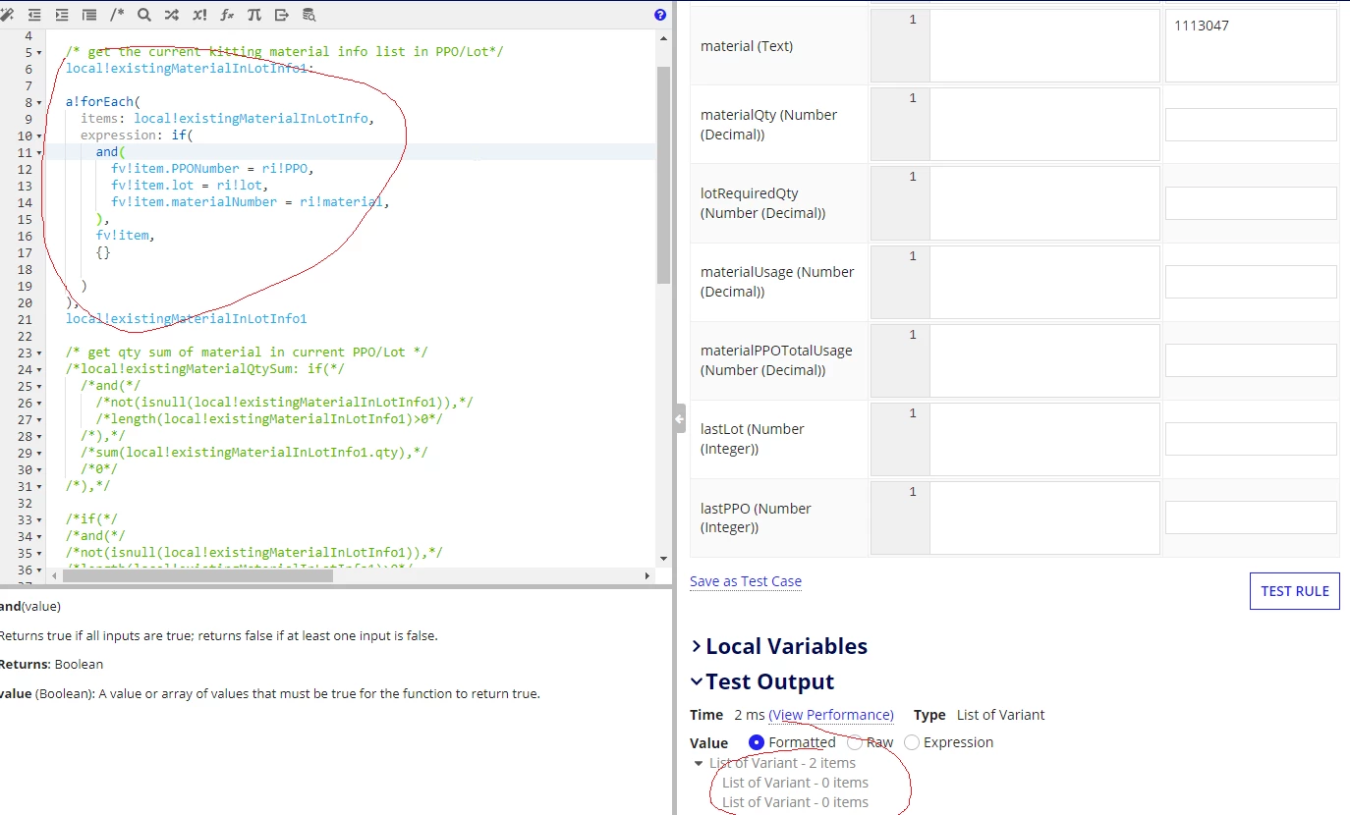
Task: Click the x! toolbar icon
Action: [x=199, y=15]
